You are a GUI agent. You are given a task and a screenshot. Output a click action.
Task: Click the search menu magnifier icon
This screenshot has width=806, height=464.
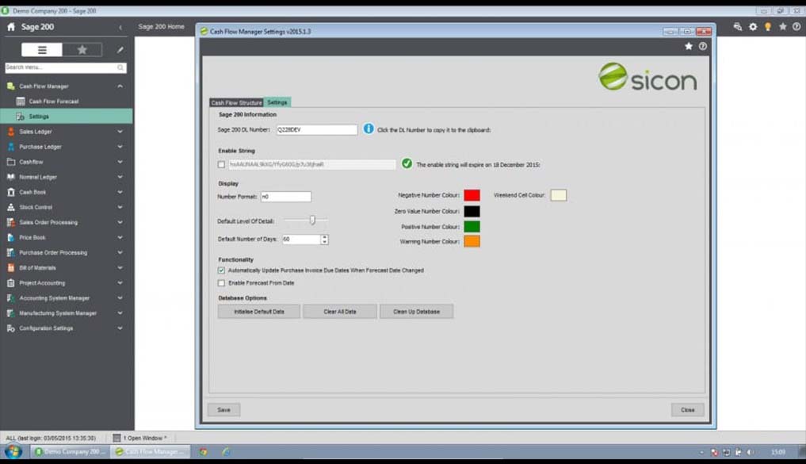[120, 67]
